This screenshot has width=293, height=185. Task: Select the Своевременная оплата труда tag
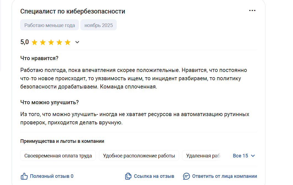(x=58, y=156)
